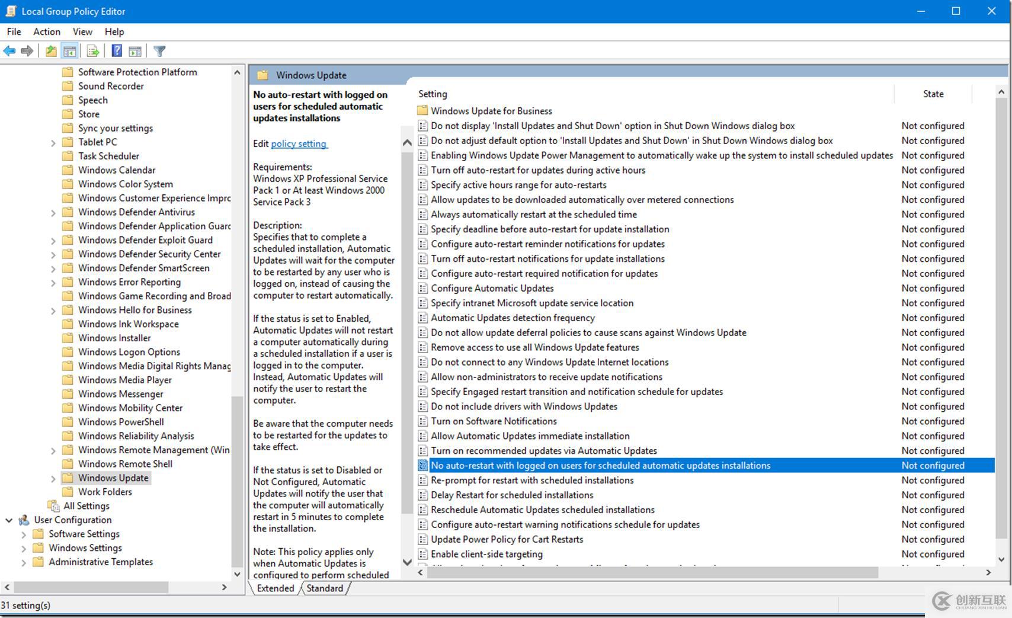The width and height of the screenshot is (1012, 618).
Task: Open Help via blue question mark icon
Action: click(117, 51)
